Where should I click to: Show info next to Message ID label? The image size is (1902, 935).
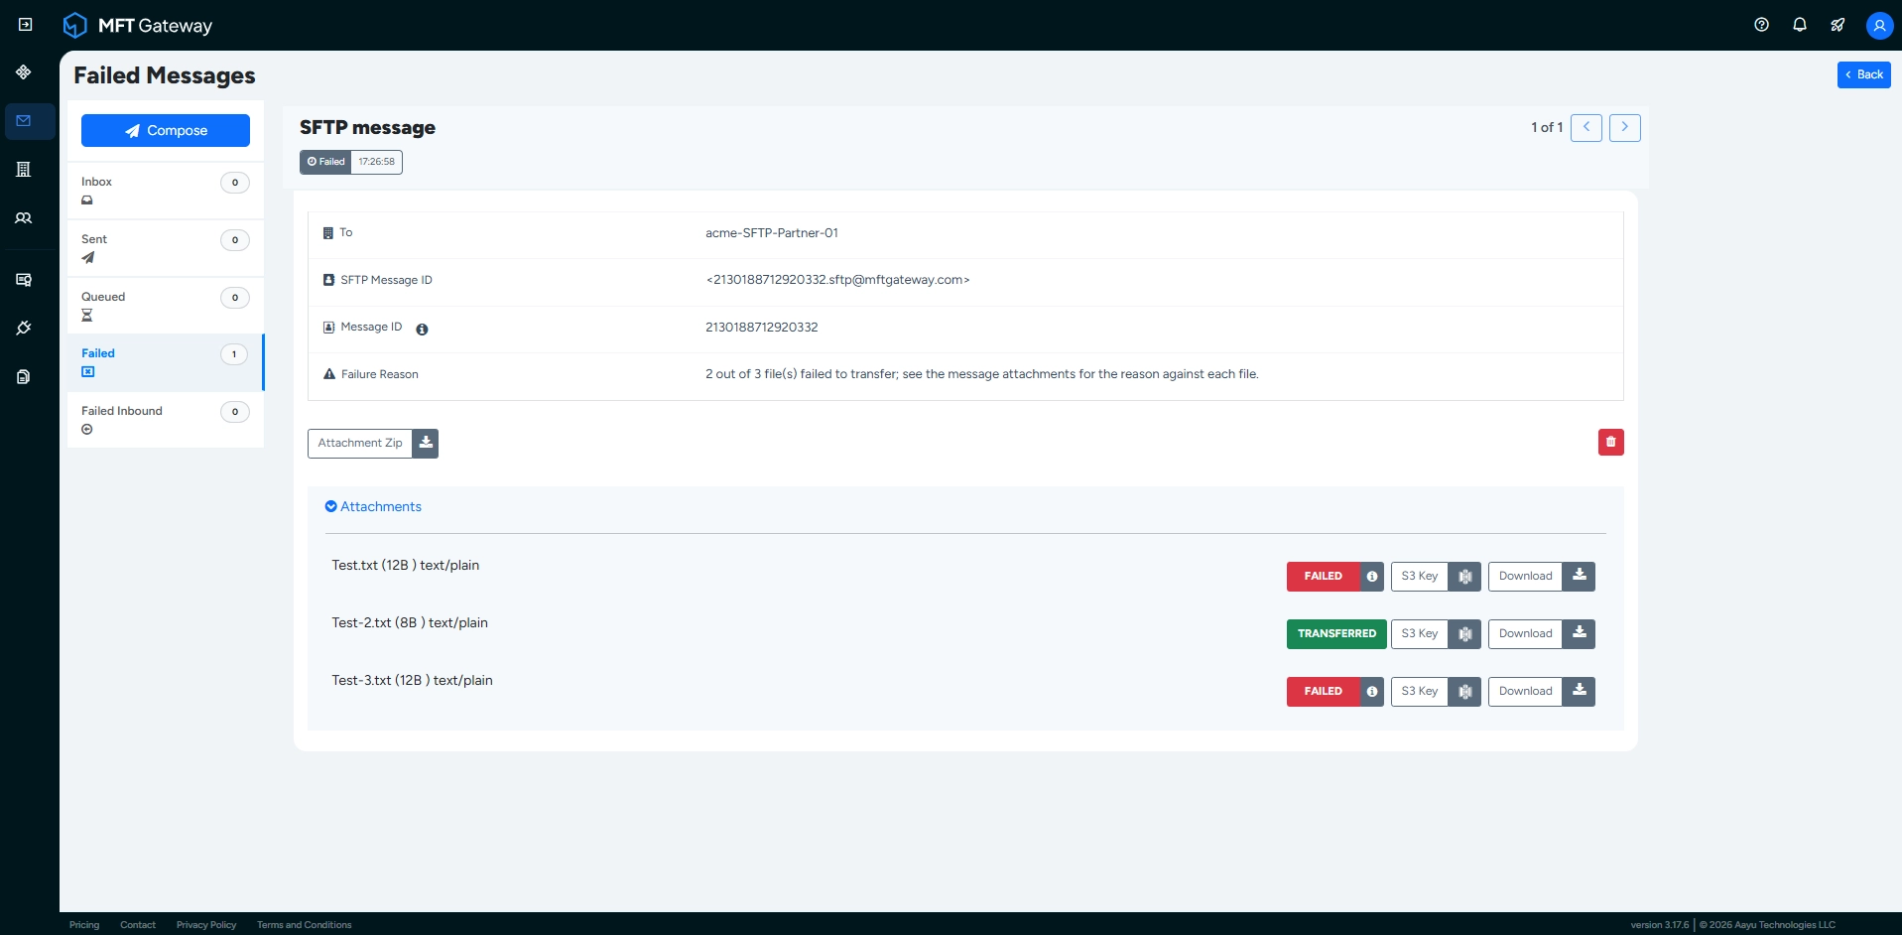(422, 330)
